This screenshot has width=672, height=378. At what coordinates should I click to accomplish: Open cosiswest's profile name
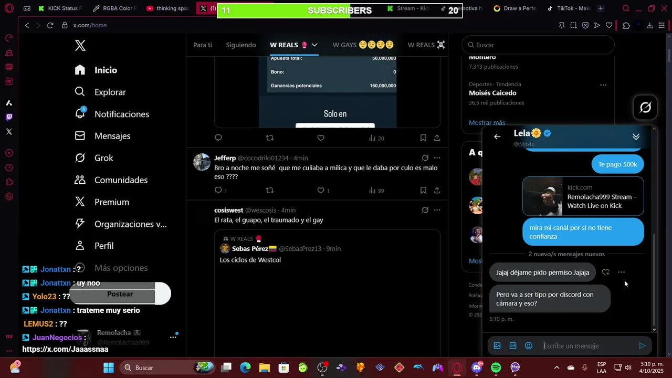pyautogui.click(x=228, y=210)
